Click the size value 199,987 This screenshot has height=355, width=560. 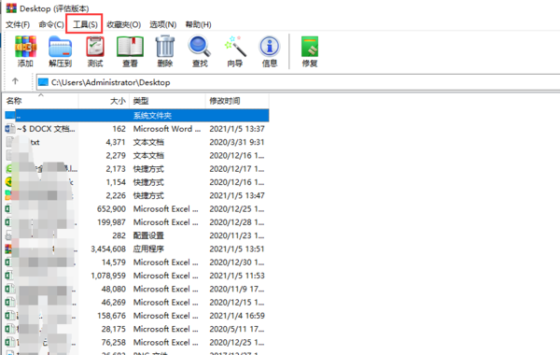[x=111, y=222]
